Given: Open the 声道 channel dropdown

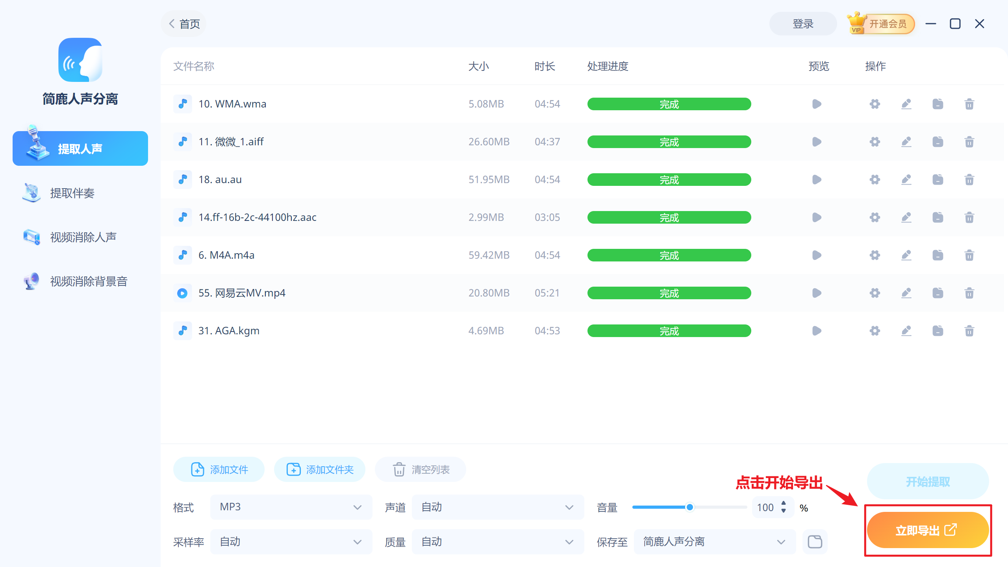Looking at the screenshot, I should tap(498, 507).
